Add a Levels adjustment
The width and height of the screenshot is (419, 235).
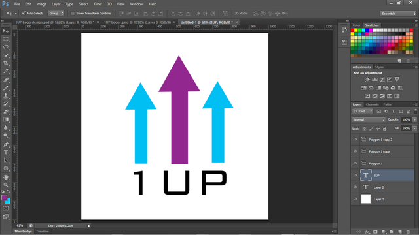click(374, 80)
